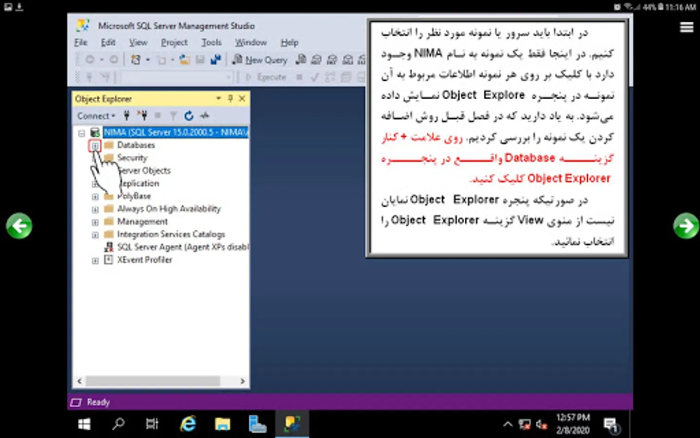Select the NIMA SQL Server tree node

[x=175, y=132]
